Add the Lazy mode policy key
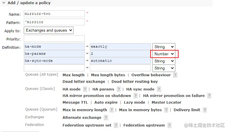 pyautogui.click(x=135, y=102)
